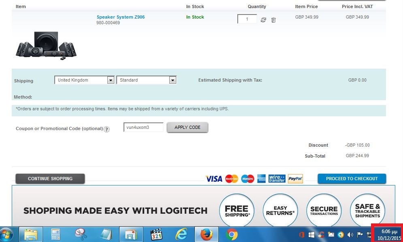Click the coupon code input field
Screen dimensions: 403x242
[143, 127]
